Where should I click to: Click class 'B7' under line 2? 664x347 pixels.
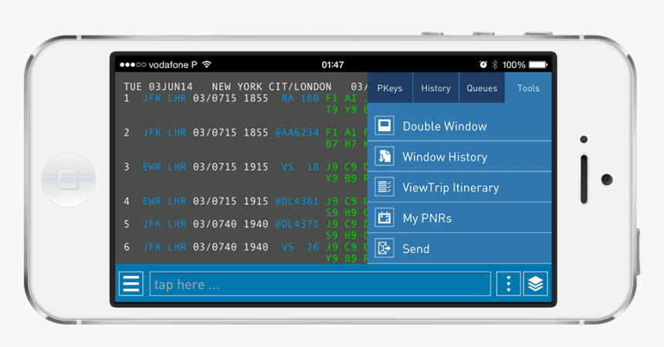(x=331, y=144)
